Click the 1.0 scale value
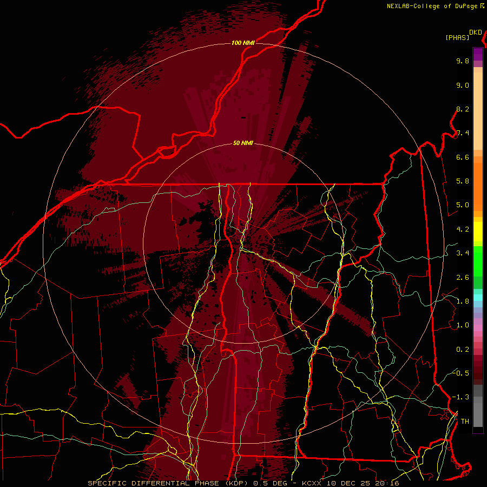Screen dimensions: 487x487 [463, 326]
